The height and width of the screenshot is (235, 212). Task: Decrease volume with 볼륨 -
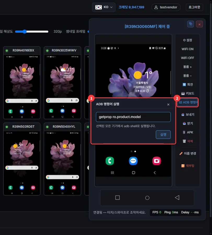[x=187, y=76]
